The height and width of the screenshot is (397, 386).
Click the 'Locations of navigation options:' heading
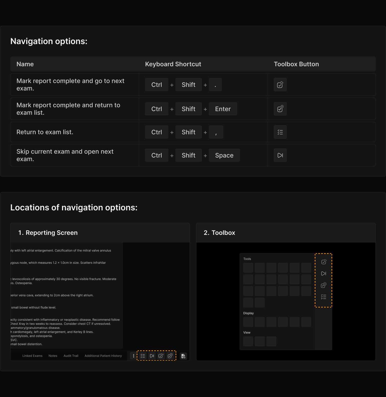point(74,208)
